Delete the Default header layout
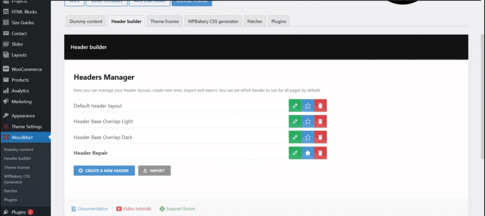The height and width of the screenshot is (216, 485). tap(321, 106)
